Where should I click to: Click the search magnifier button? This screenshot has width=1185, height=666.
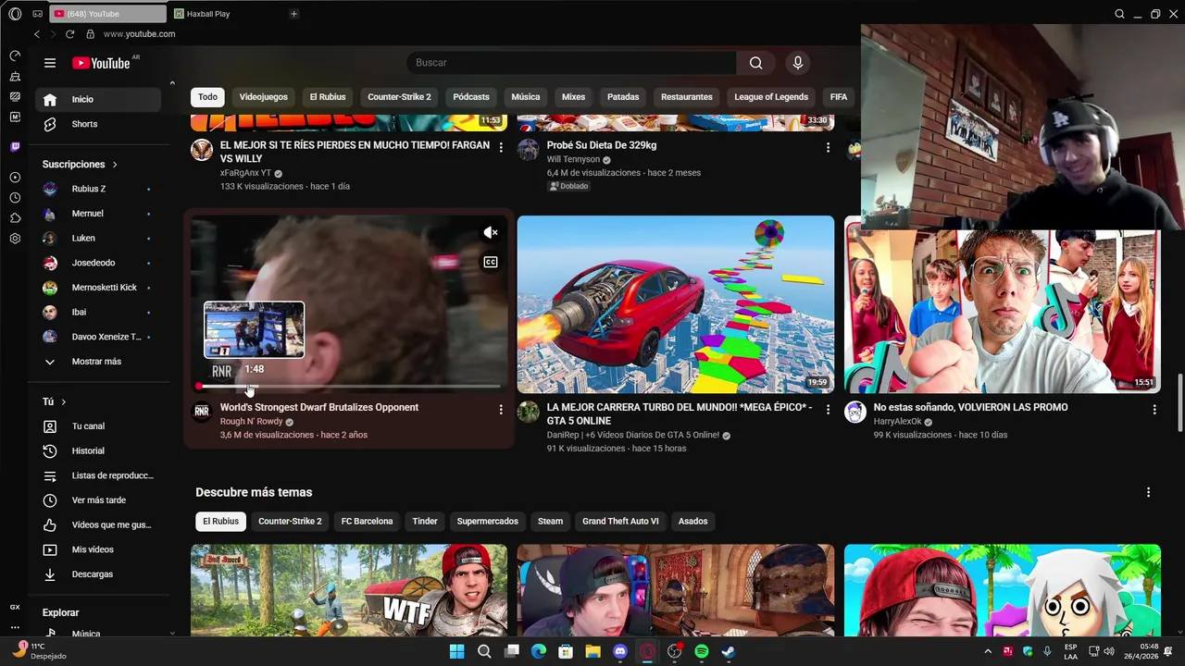[756, 63]
